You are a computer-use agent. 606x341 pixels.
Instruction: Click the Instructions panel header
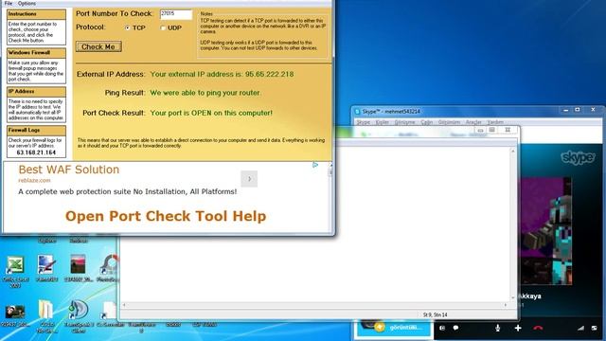pos(36,14)
